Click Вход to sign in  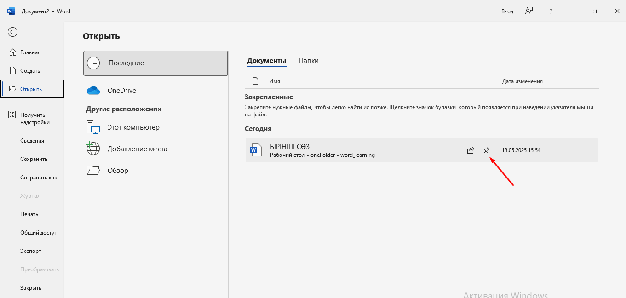(507, 11)
